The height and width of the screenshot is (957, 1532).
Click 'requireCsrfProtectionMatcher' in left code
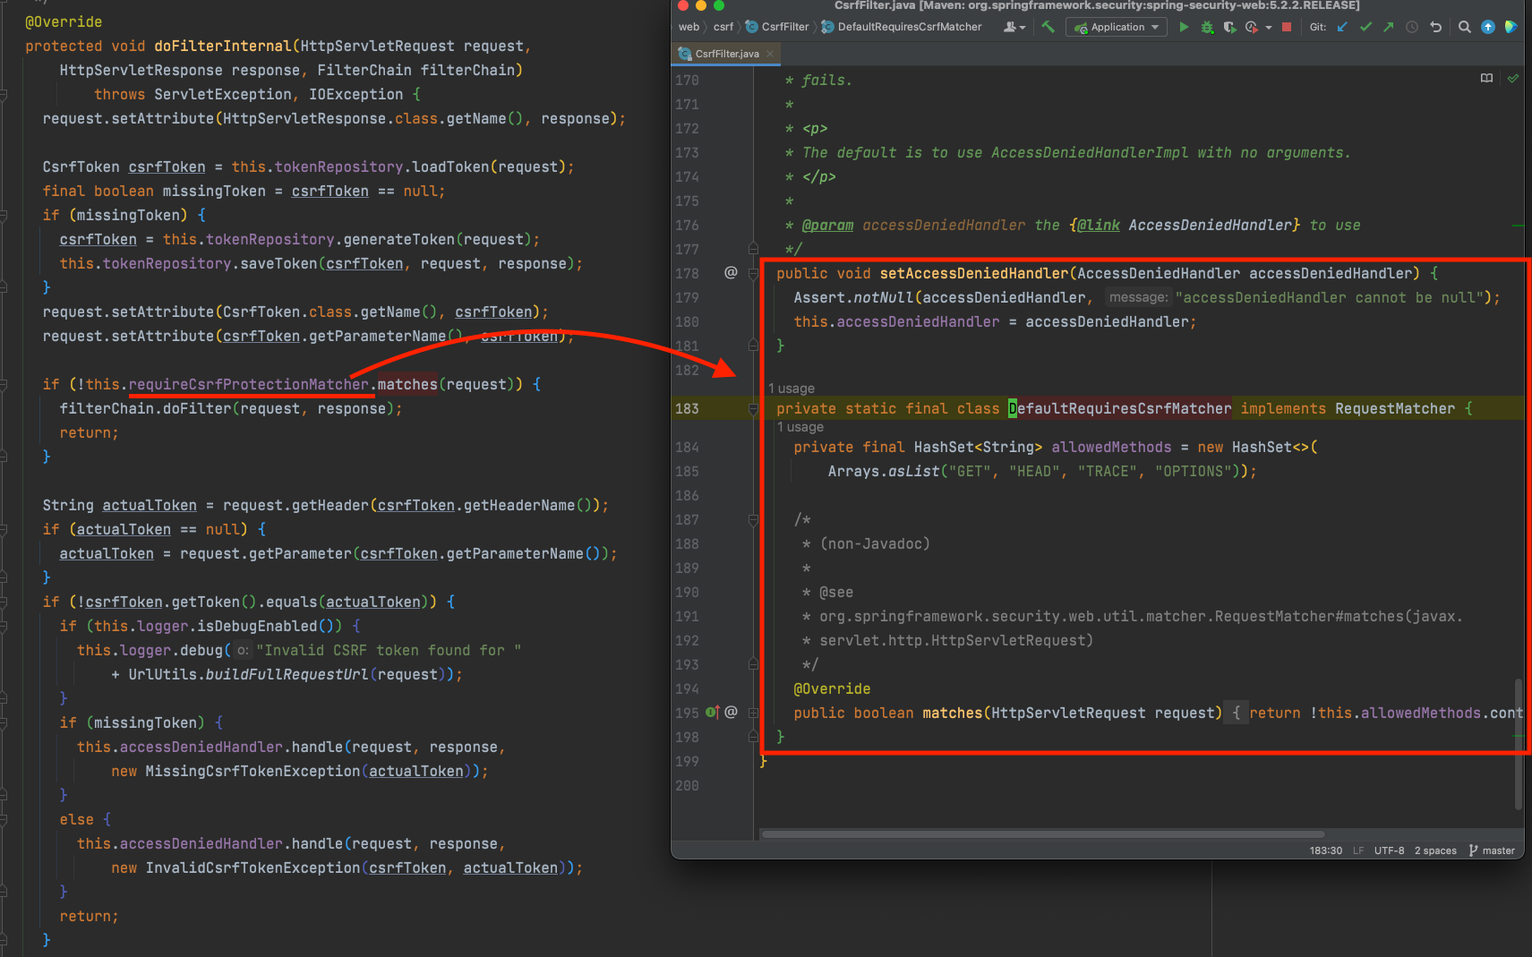(249, 384)
